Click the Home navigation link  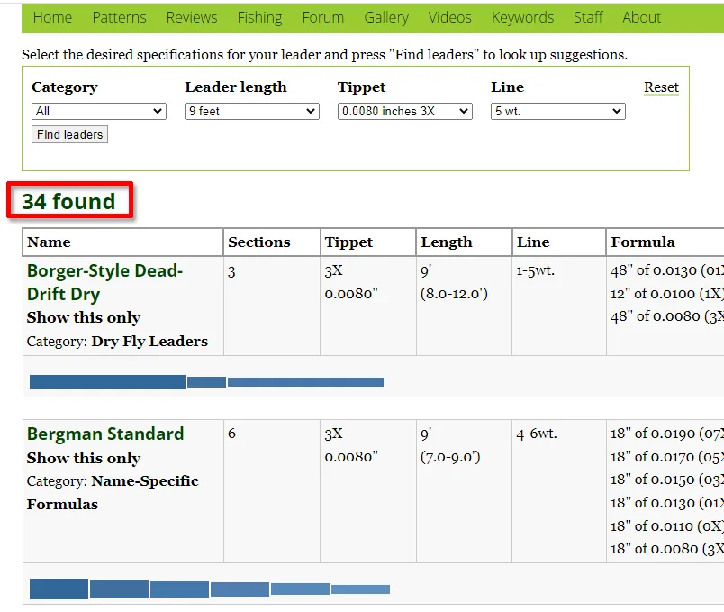click(x=52, y=17)
